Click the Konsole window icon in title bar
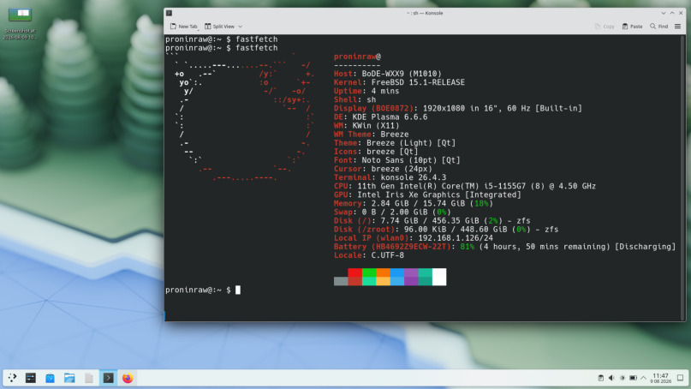 pyautogui.click(x=169, y=13)
